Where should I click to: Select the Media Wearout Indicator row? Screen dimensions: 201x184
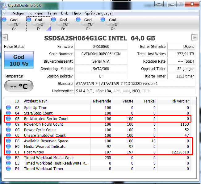(98, 146)
